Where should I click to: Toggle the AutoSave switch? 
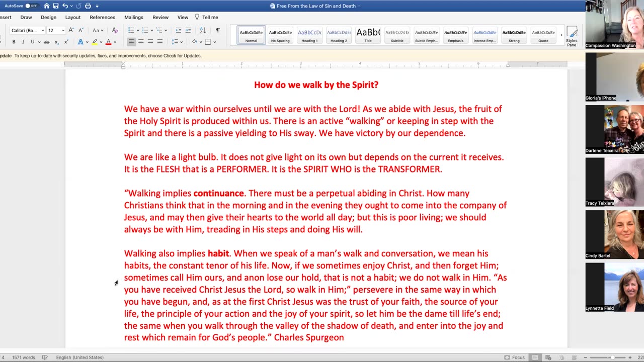[x=31, y=6]
